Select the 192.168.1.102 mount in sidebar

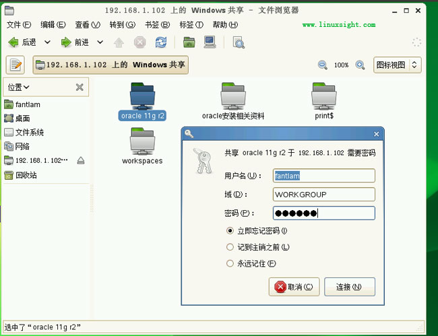tap(36, 160)
